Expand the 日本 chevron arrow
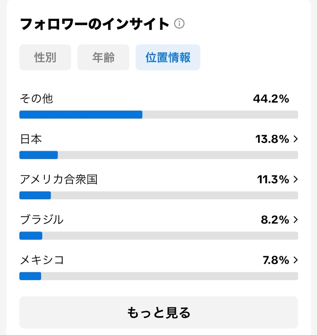 (296, 139)
